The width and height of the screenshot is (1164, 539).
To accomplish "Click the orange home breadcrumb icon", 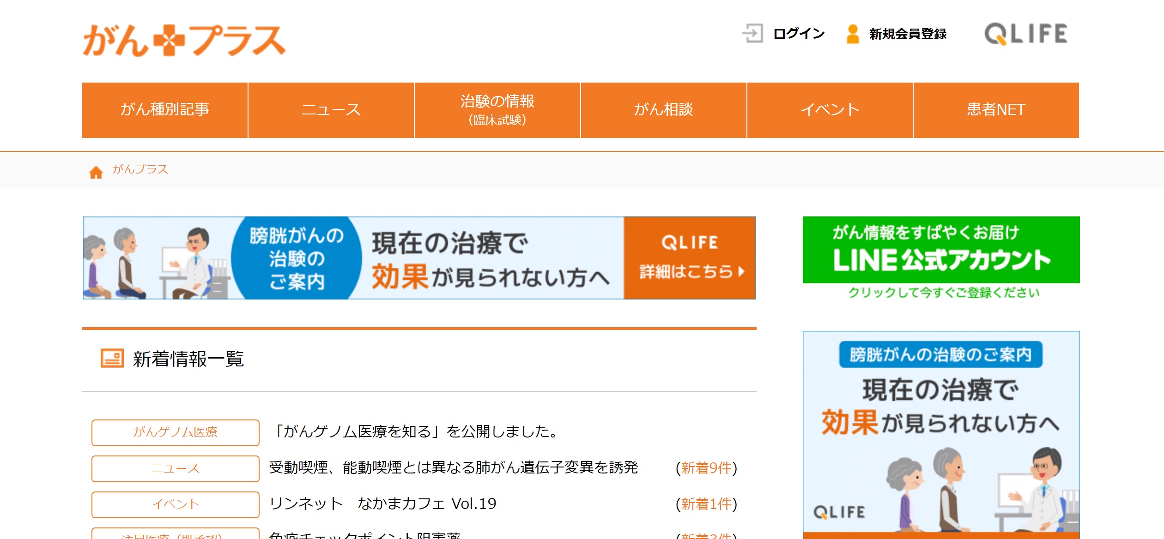I will pyautogui.click(x=96, y=172).
